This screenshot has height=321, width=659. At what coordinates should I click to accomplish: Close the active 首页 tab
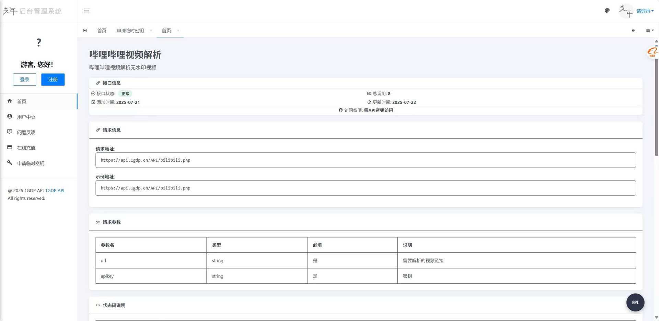178,30
